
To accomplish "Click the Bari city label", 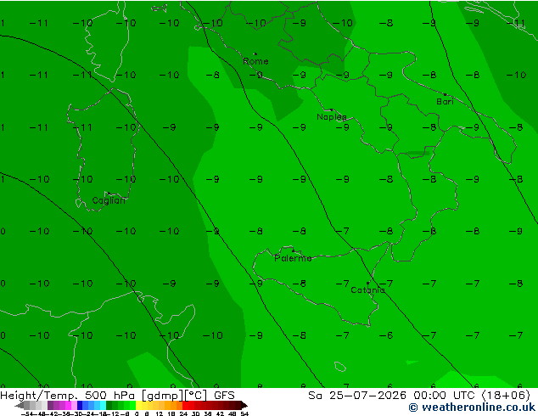I will pyautogui.click(x=445, y=102).
